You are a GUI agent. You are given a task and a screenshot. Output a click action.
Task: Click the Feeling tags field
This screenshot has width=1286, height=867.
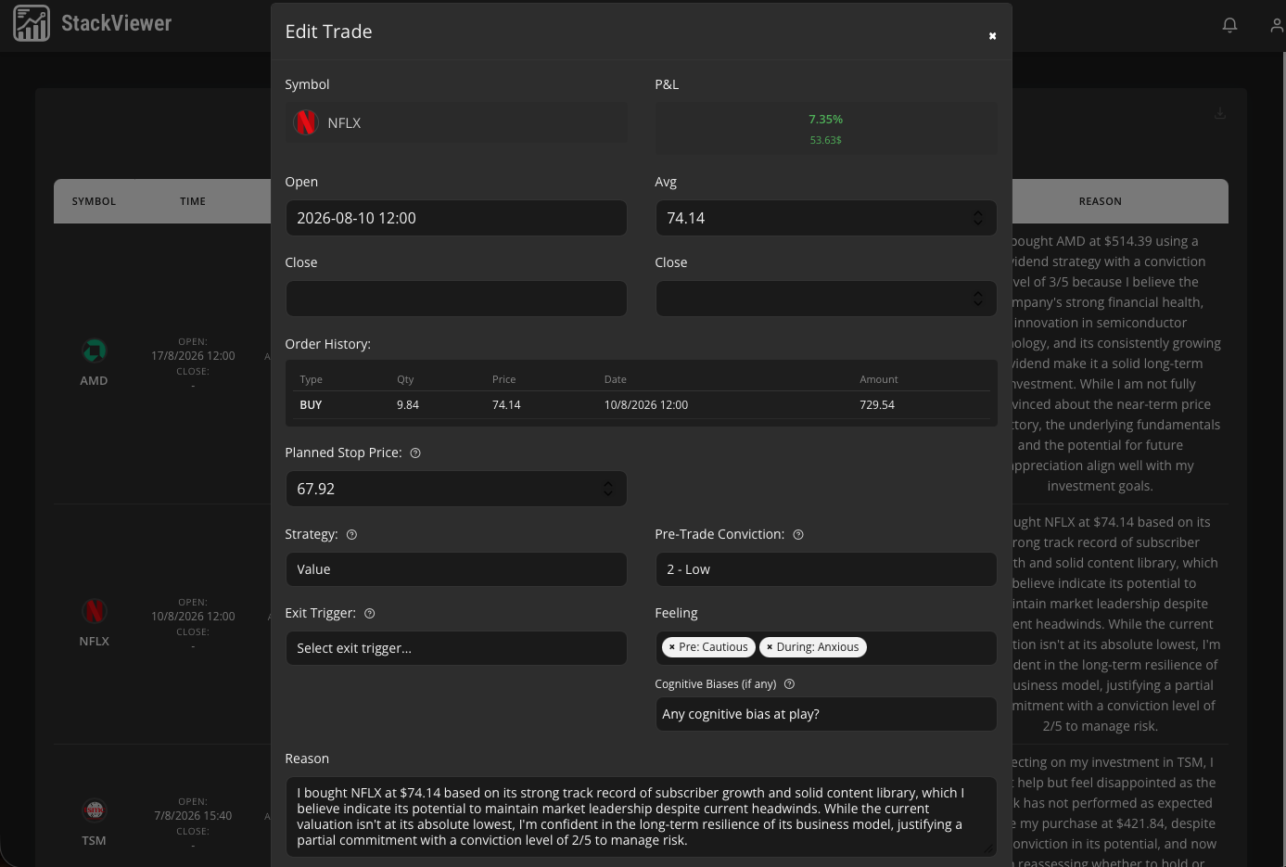[826, 648]
